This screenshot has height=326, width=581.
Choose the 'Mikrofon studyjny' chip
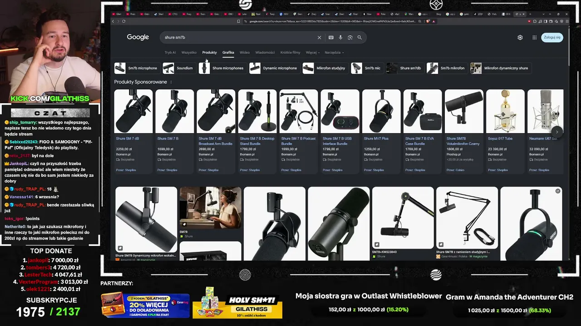click(x=325, y=68)
